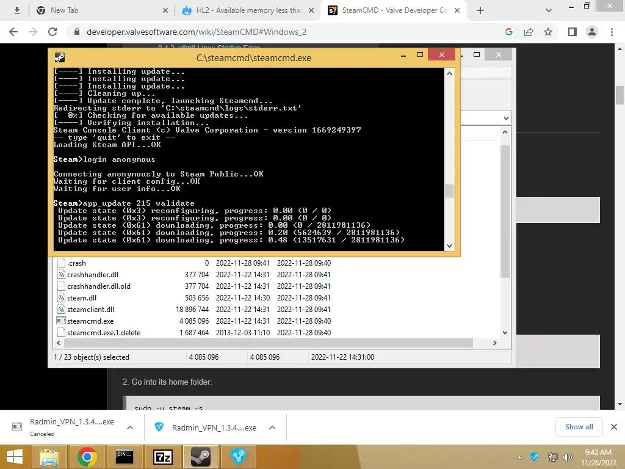Select the SteamCMD Valve Developer tab
The width and height of the screenshot is (625, 469).
[x=394, y=10]
